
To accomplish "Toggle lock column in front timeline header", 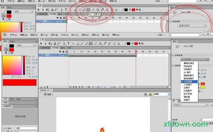I will coord(63,51).
